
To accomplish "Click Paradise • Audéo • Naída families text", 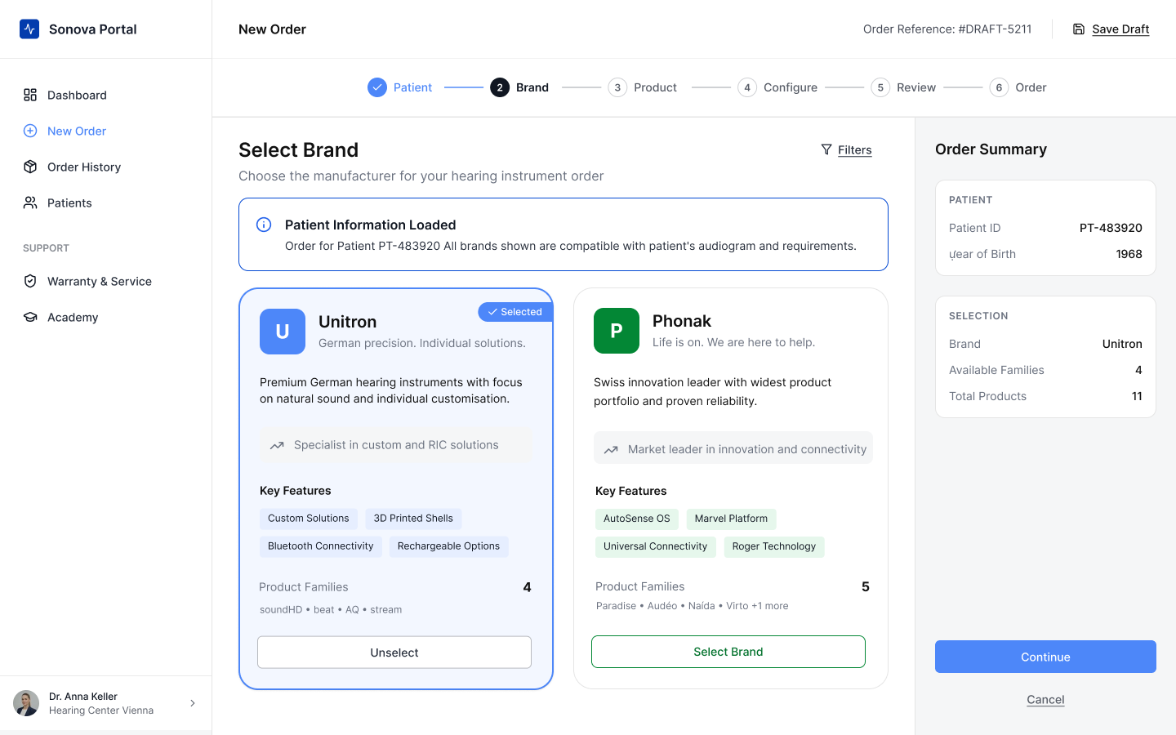I will click(x=693, y=606).
